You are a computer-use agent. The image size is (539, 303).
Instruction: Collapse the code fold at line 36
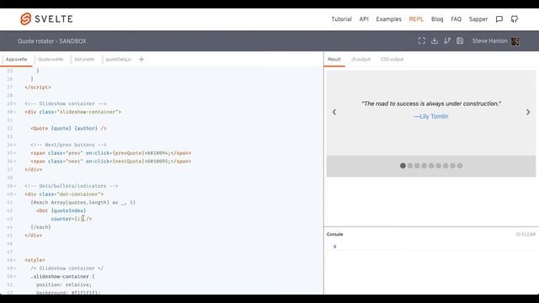(15, 162)
